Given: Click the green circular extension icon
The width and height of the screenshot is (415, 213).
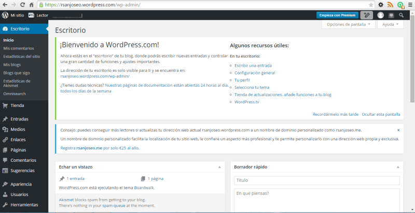Looking at the screenshot, I should [x=400, y=5].
